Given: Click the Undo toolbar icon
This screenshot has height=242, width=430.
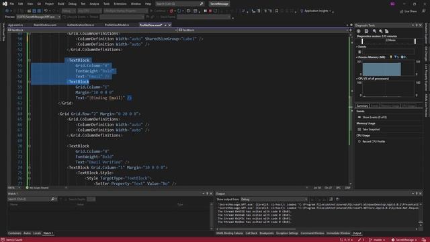Looking at the screenshot, I should pyautogui.click(x=46, y=11).
